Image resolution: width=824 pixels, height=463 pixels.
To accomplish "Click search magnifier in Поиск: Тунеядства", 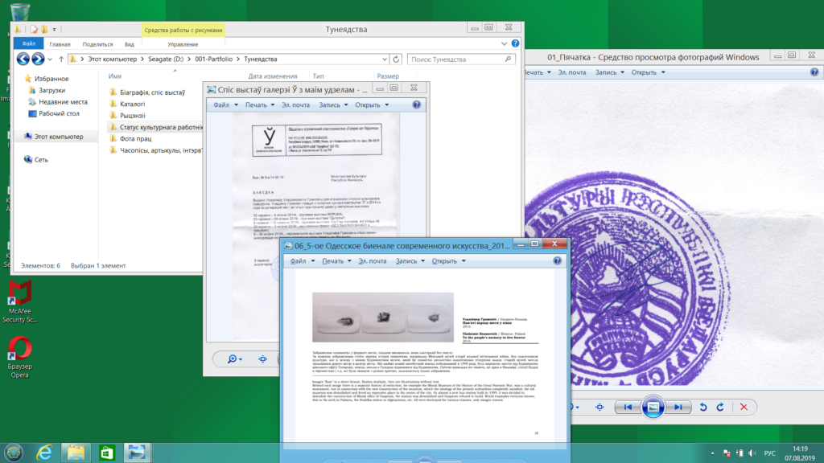I will [508, 59].
